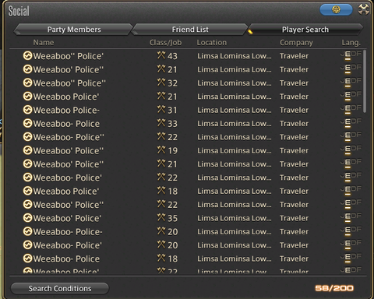
Task: Click class icon next to level 35
Action: [161, 217]
